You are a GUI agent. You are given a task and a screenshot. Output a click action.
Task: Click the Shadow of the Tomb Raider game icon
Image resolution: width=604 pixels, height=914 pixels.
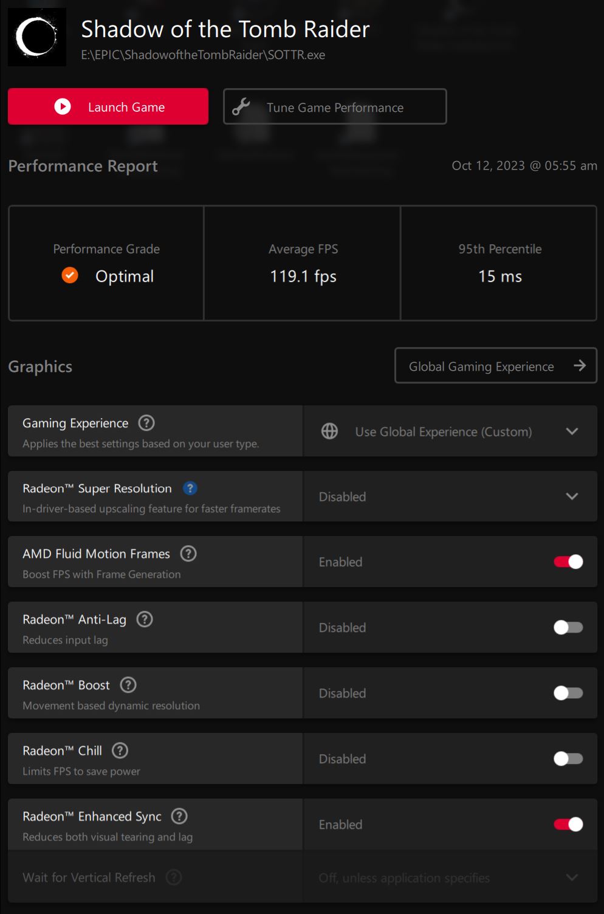point(36,37)
